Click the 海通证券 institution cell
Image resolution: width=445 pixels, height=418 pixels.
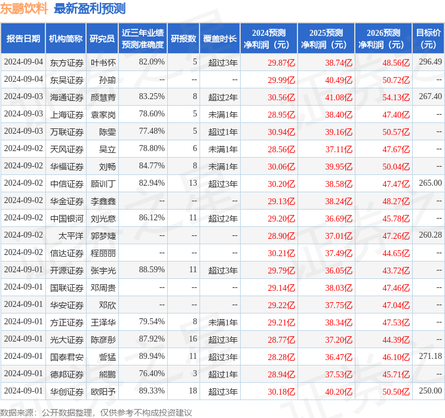(67, 97)
